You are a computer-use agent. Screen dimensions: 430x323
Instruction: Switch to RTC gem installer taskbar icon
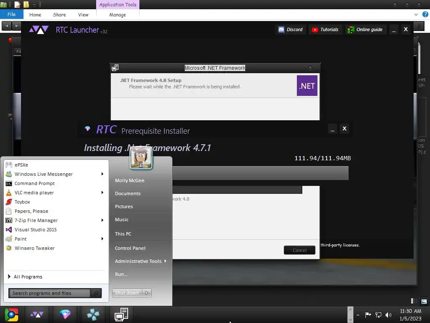pyautogui.click(x=65, y=315)
